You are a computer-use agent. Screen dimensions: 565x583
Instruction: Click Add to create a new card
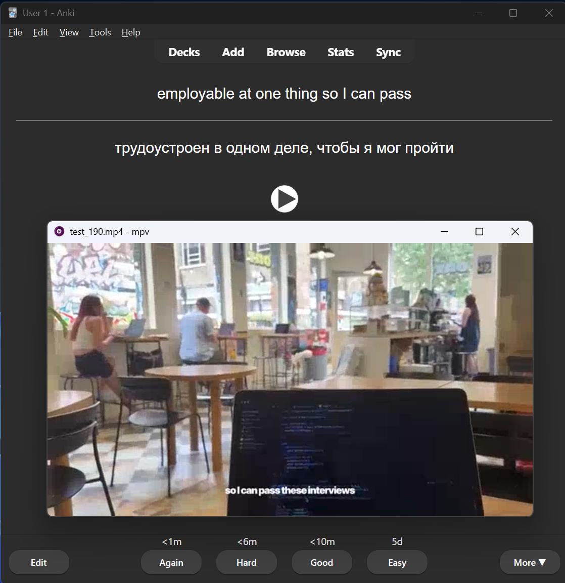point(233,52)
